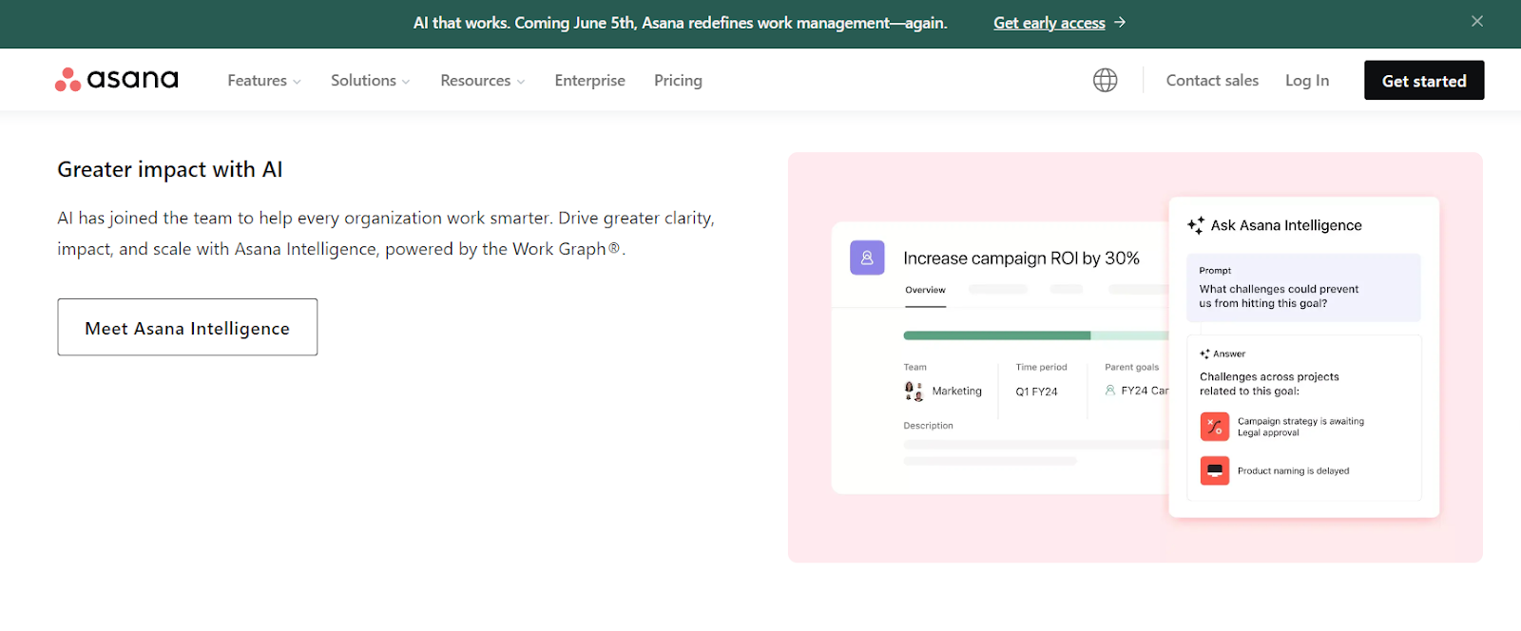Click the Campaign strategy is awaiting Legal approval text
This screenshot has width=1521, height=631.
tap(1300, 427)
